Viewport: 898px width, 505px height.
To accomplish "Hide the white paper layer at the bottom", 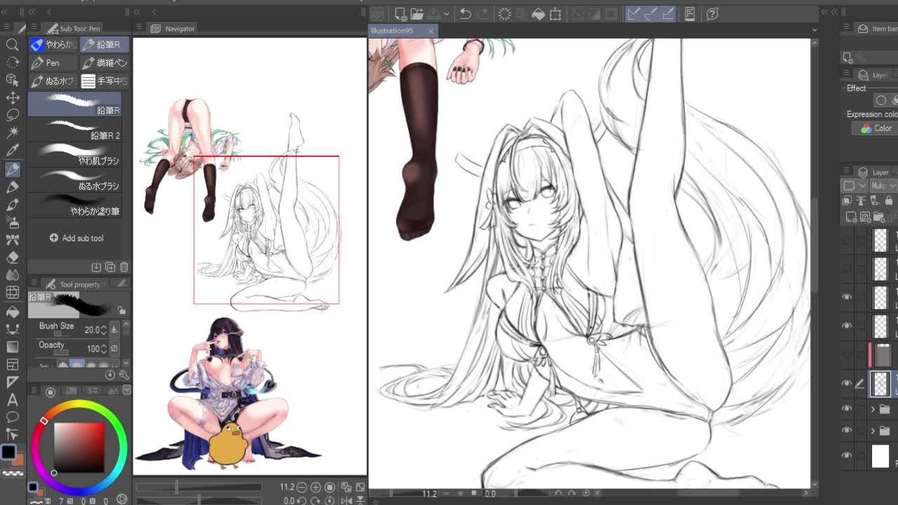I will coord(847,455).
